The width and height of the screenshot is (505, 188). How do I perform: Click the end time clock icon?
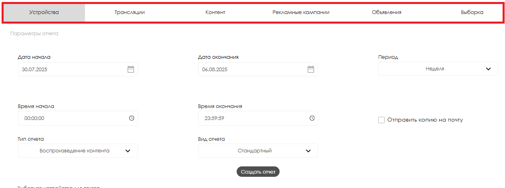pyautogui.click(x=312, y=118)
